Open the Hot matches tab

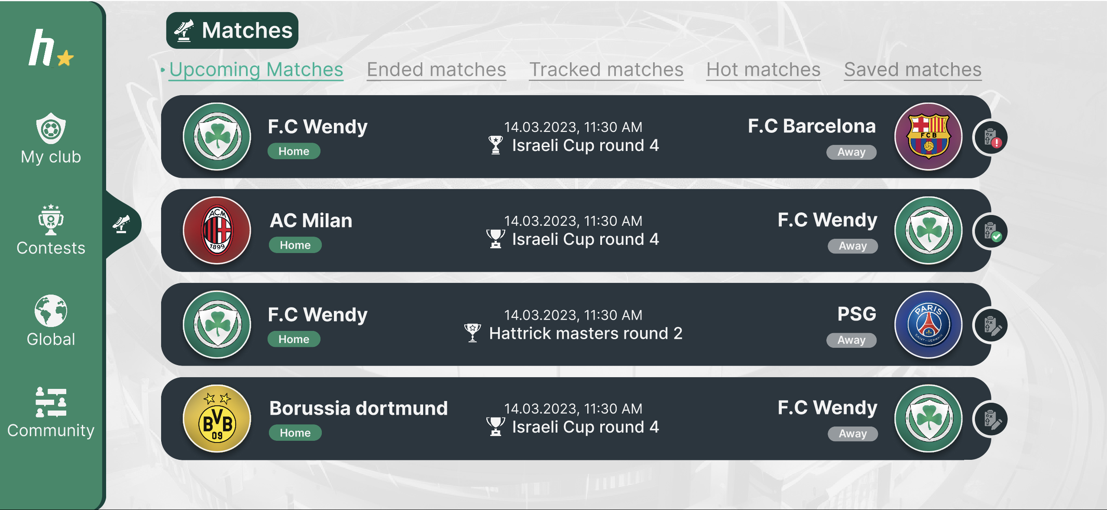[x=764, y=70]
